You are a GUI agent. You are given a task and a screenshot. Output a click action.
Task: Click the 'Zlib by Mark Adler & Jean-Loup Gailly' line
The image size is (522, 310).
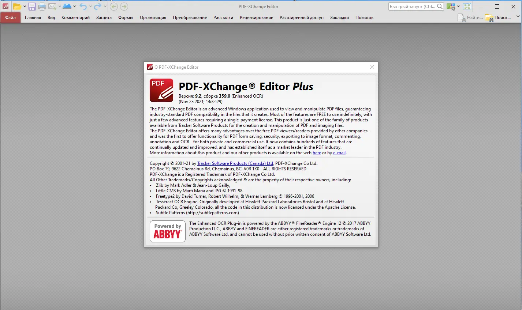point(193,185)
